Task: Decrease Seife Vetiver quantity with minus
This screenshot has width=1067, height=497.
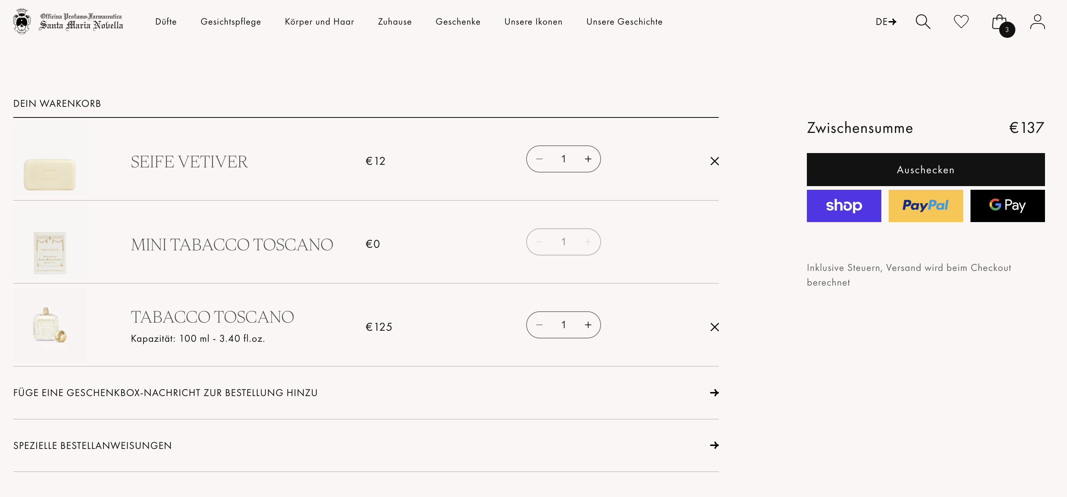Action: click(539, 159)
